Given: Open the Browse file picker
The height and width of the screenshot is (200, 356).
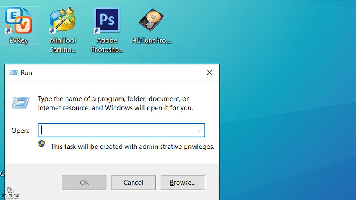Looking at the screenshot, I should coord(182,183).
